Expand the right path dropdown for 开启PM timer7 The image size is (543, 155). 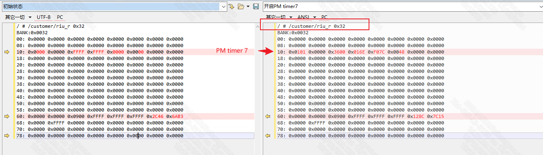(540, 6)
